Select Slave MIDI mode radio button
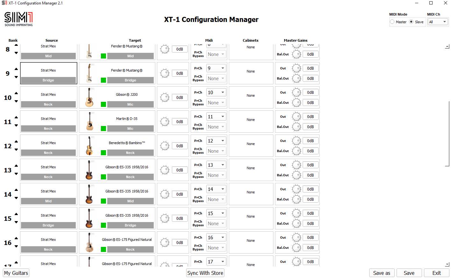This screenshot has height=279, width=451. (411, 22)
